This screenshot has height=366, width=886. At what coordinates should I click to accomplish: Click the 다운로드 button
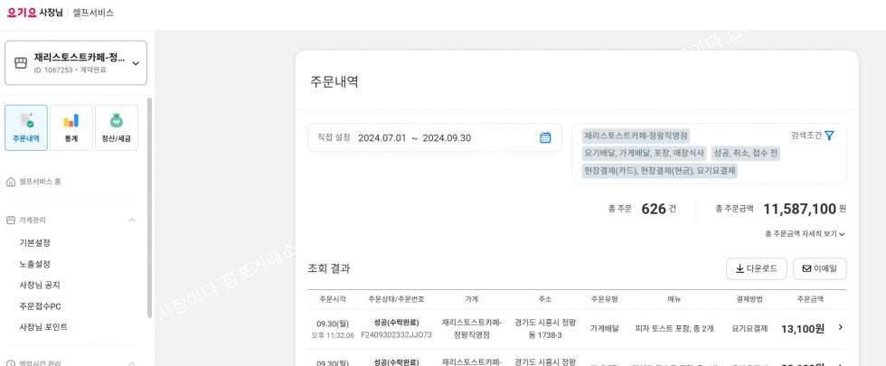pos(756,268)
